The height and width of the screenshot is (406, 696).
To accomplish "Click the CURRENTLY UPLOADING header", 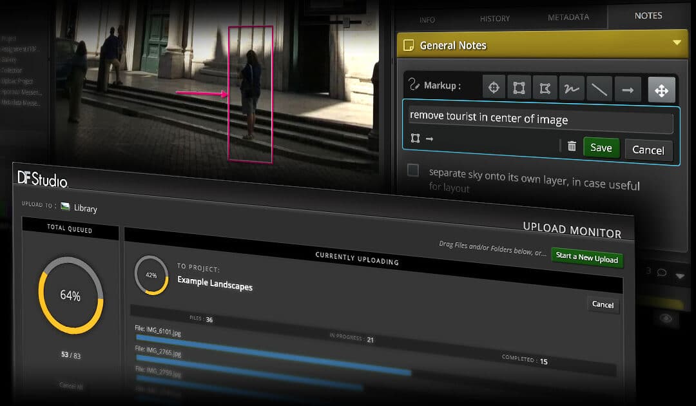I will tap(357, 258).
